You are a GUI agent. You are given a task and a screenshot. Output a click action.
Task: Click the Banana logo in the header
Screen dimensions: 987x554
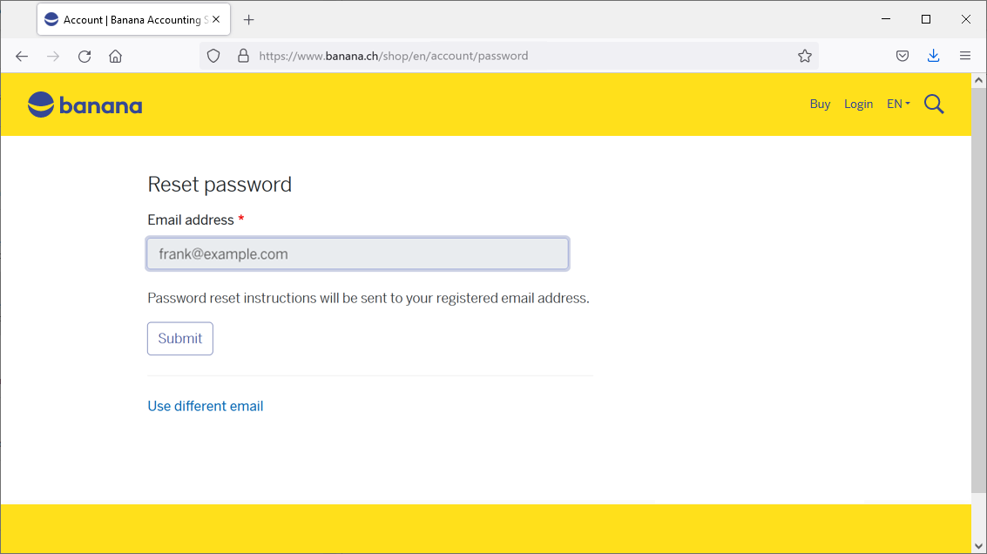(85, 105)
